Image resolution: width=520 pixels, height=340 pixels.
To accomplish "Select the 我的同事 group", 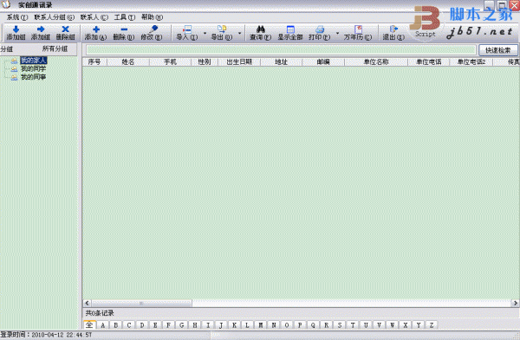I will [x=33, y=77].
